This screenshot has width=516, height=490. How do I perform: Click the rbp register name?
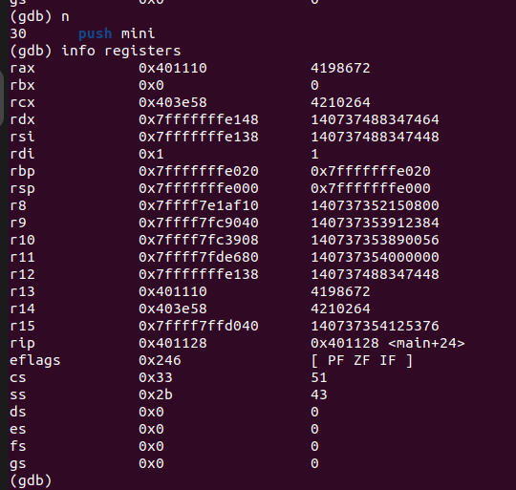pos(22,172)
